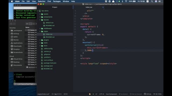Change the Vue Component grammar selector

(111, 94)
